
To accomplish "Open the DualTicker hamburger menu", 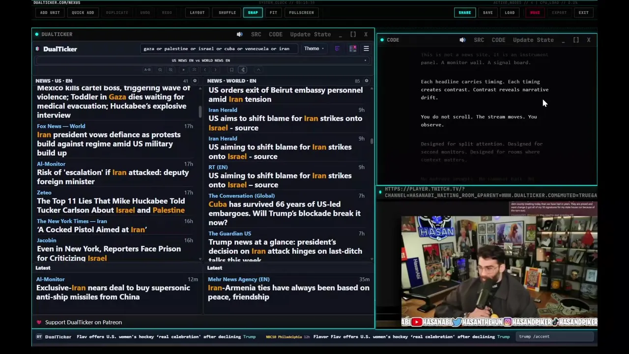I will pos(366,49).
